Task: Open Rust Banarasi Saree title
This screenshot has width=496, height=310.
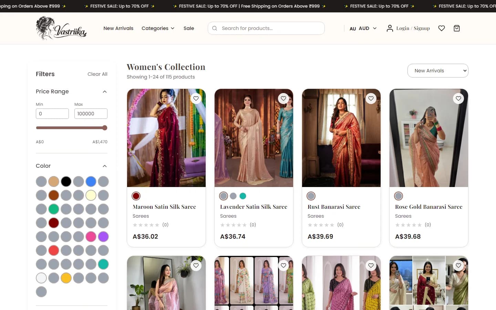Action: click(x=334, y=207)
